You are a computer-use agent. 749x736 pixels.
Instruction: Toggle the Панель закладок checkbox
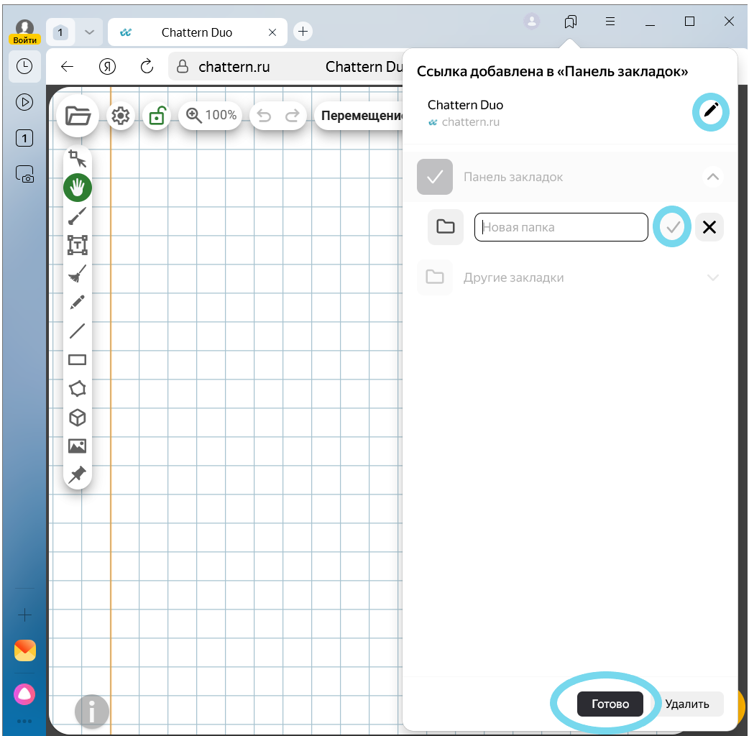point(435,177)
